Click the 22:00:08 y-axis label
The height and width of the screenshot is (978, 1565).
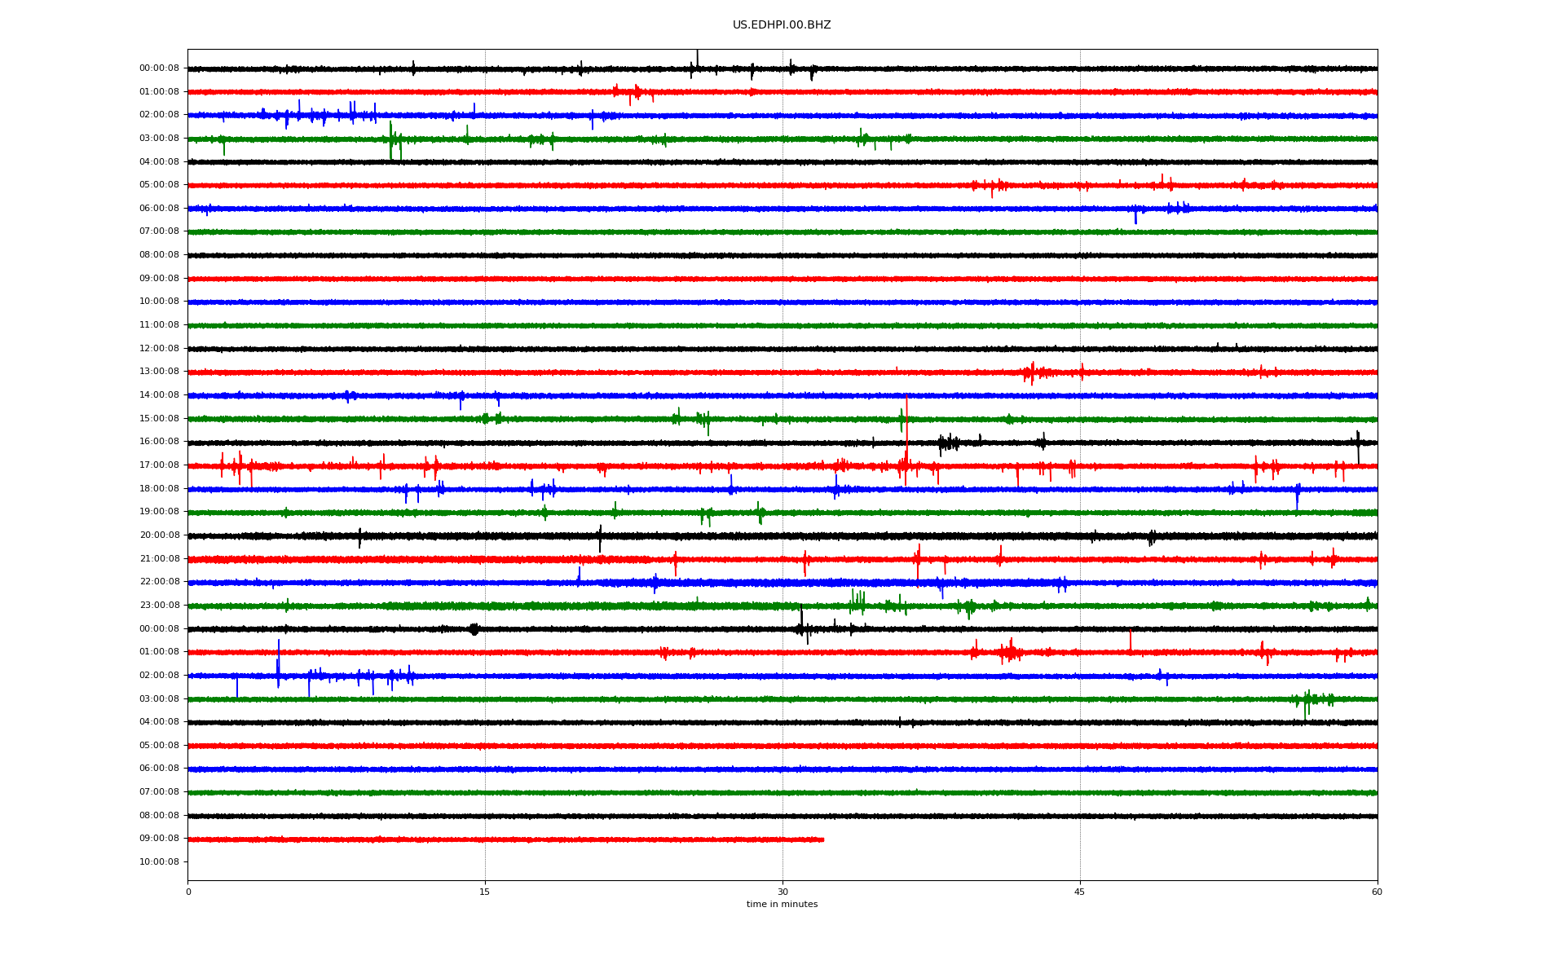point(159,582)
